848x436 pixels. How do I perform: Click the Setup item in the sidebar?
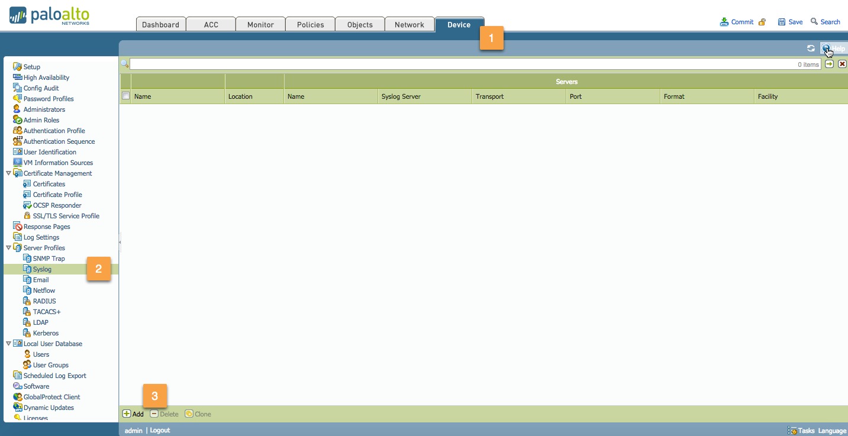coord(31,66)
